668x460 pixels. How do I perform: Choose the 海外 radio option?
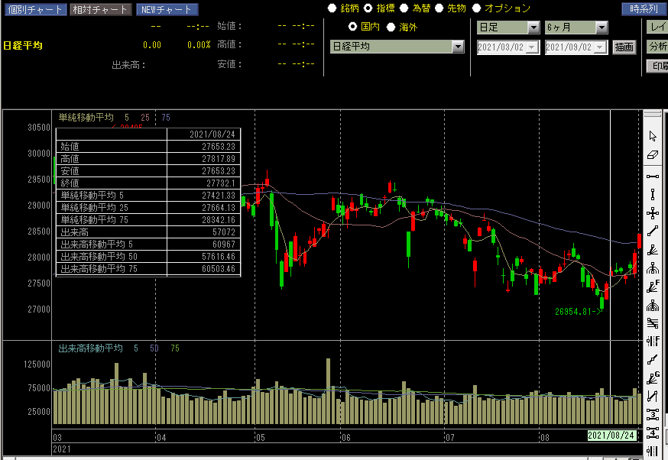pos(391,28)
